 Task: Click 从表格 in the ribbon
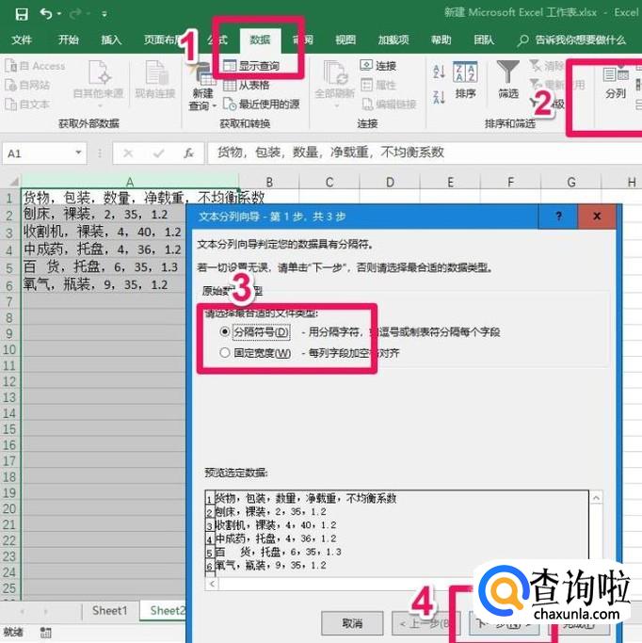click(247, 85)
